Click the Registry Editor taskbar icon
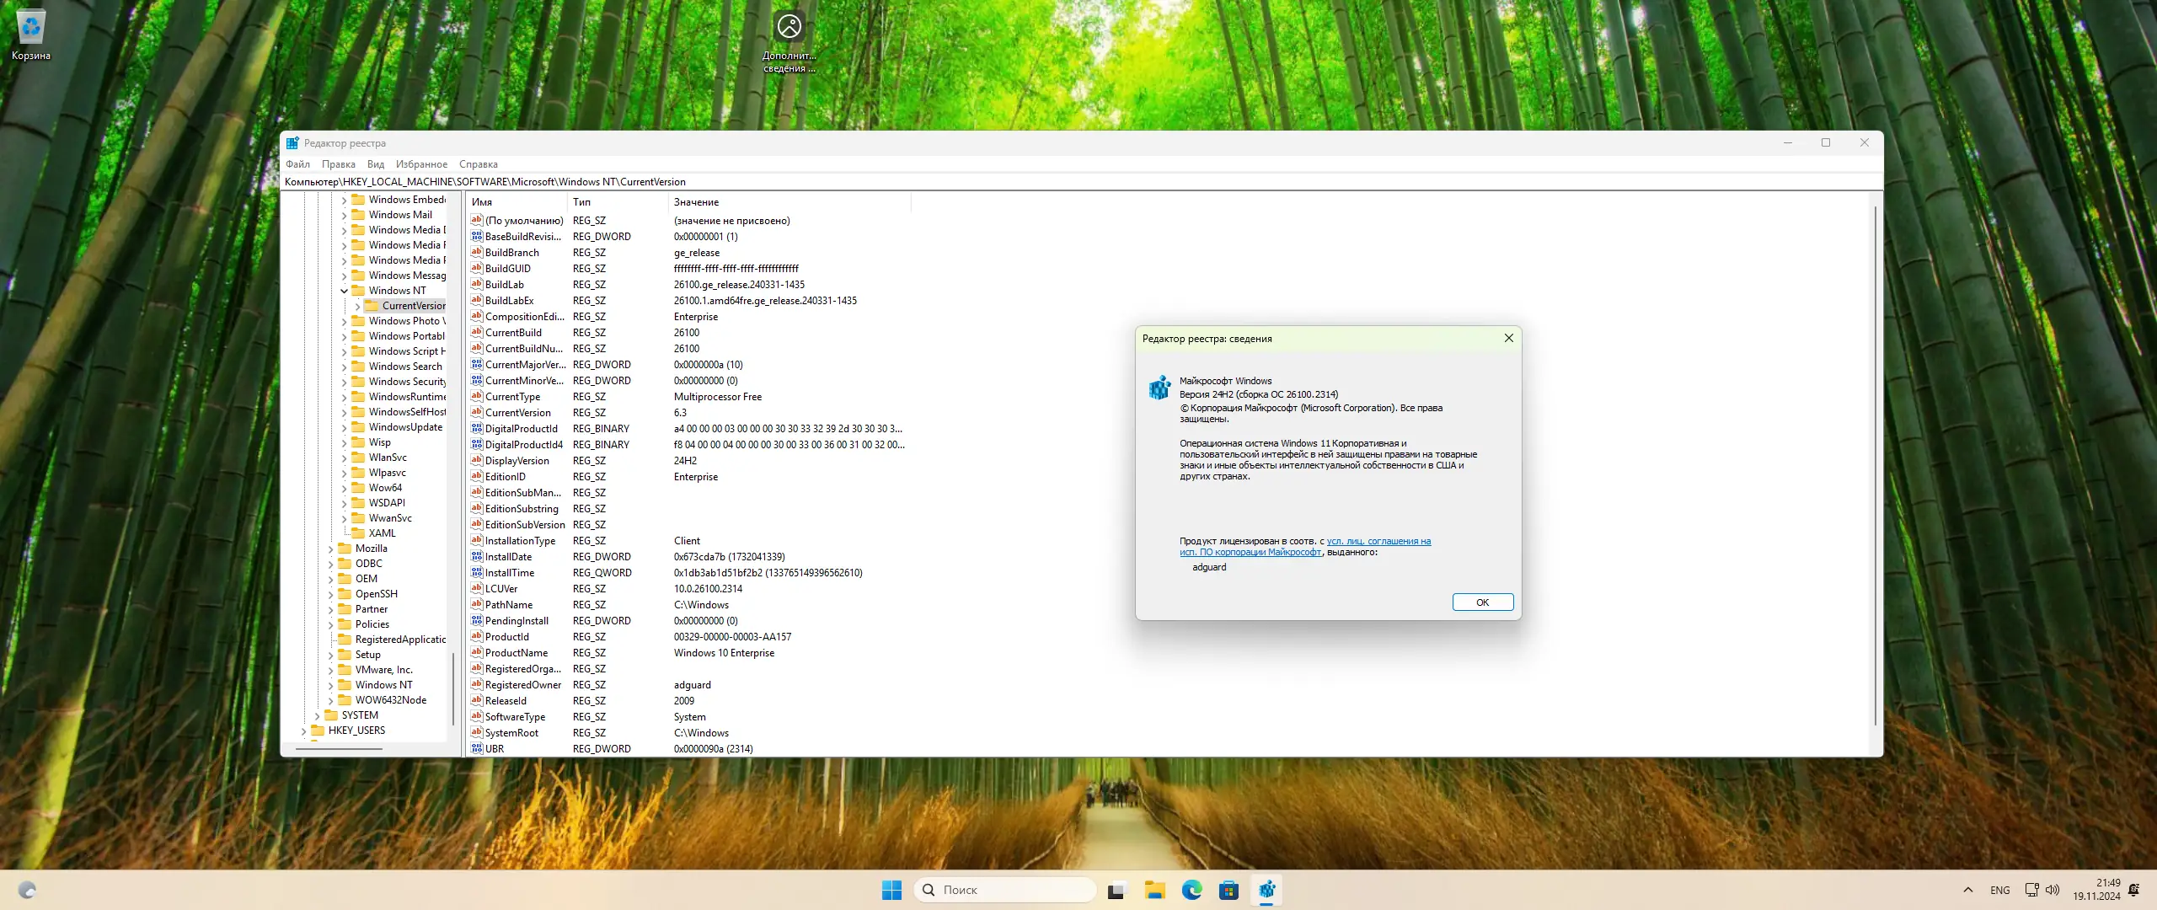 click(x=1266, y=890)
